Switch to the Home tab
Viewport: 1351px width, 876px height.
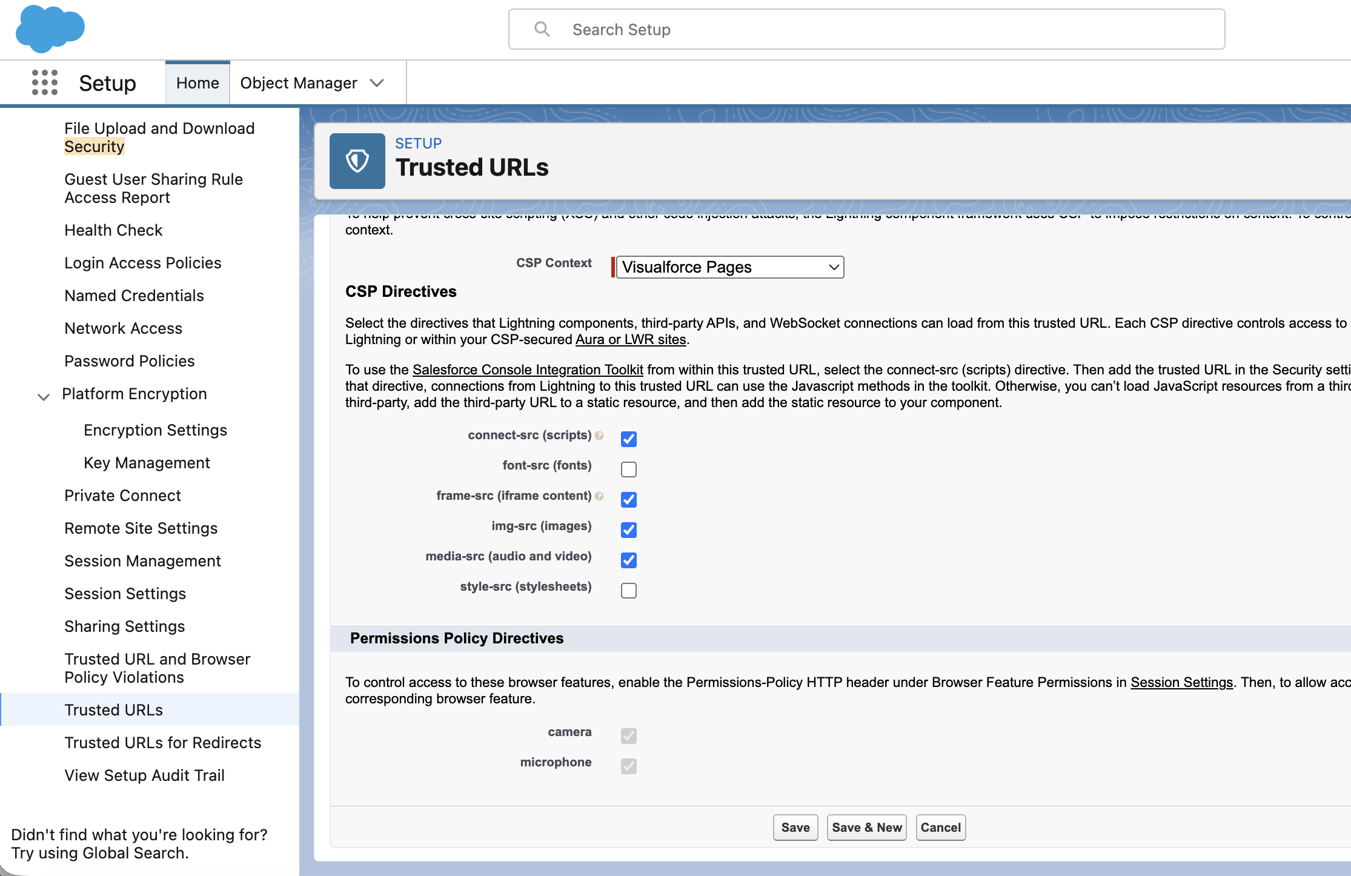[198, 83]
